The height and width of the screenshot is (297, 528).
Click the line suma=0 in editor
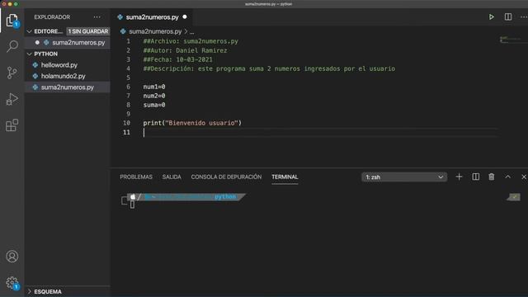coord(154,105)
